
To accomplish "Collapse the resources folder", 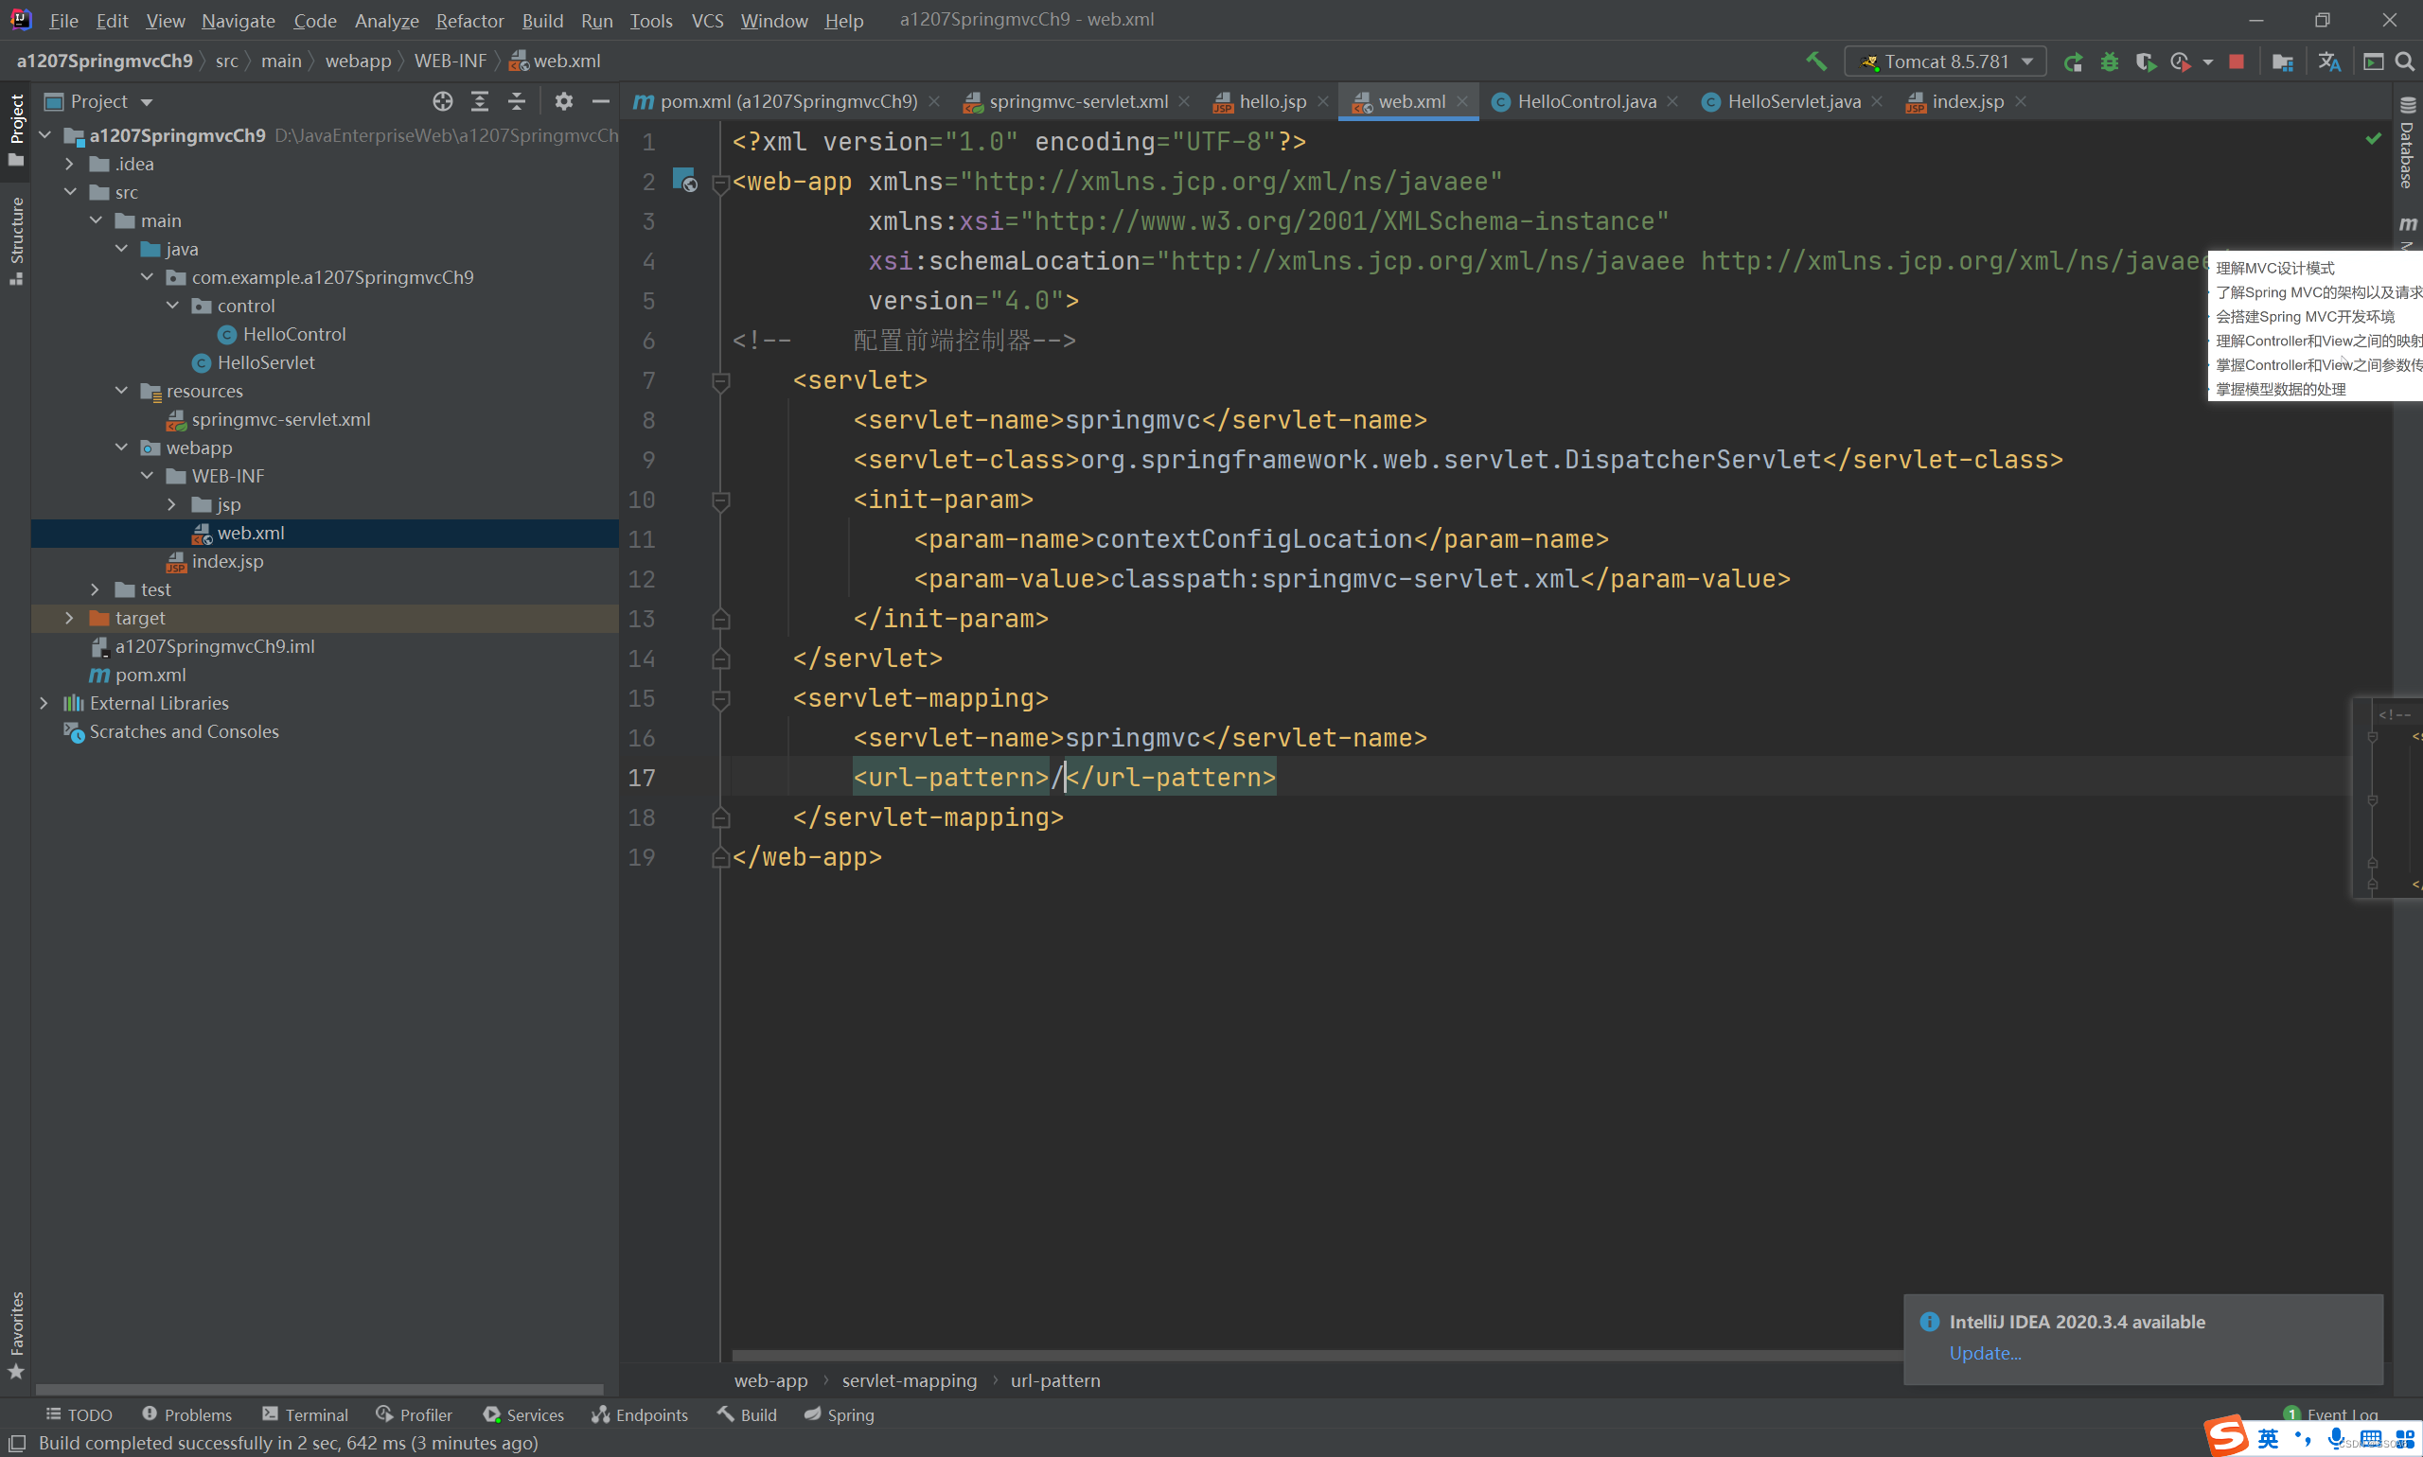I will (x=121, y=391).
